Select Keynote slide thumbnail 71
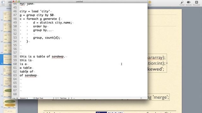The width and height of the screenshot is (202, 113). (x=8, y=71)
